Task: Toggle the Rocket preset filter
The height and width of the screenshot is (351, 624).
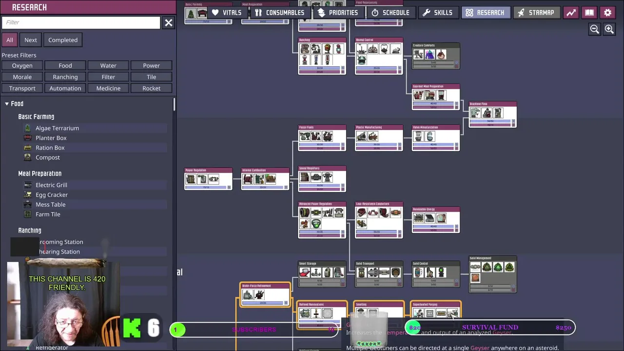Action: coord(152,88)
